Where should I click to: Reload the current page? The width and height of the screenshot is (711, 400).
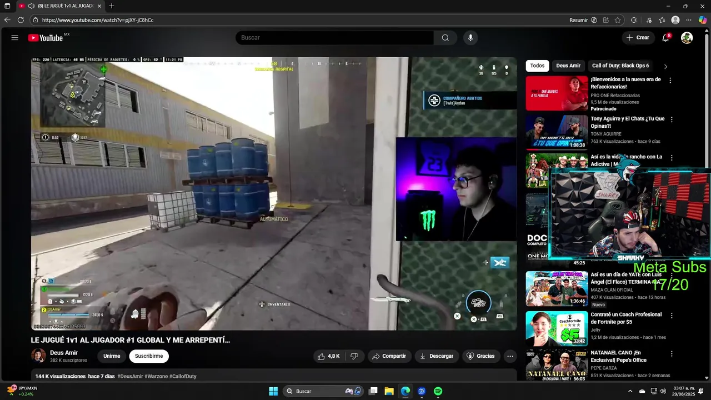(x=21, y=20)
